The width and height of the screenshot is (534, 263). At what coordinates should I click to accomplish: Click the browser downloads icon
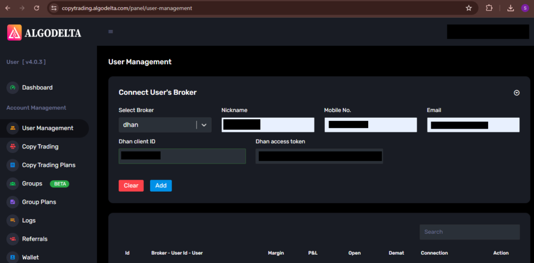click(x=511, y=8)
